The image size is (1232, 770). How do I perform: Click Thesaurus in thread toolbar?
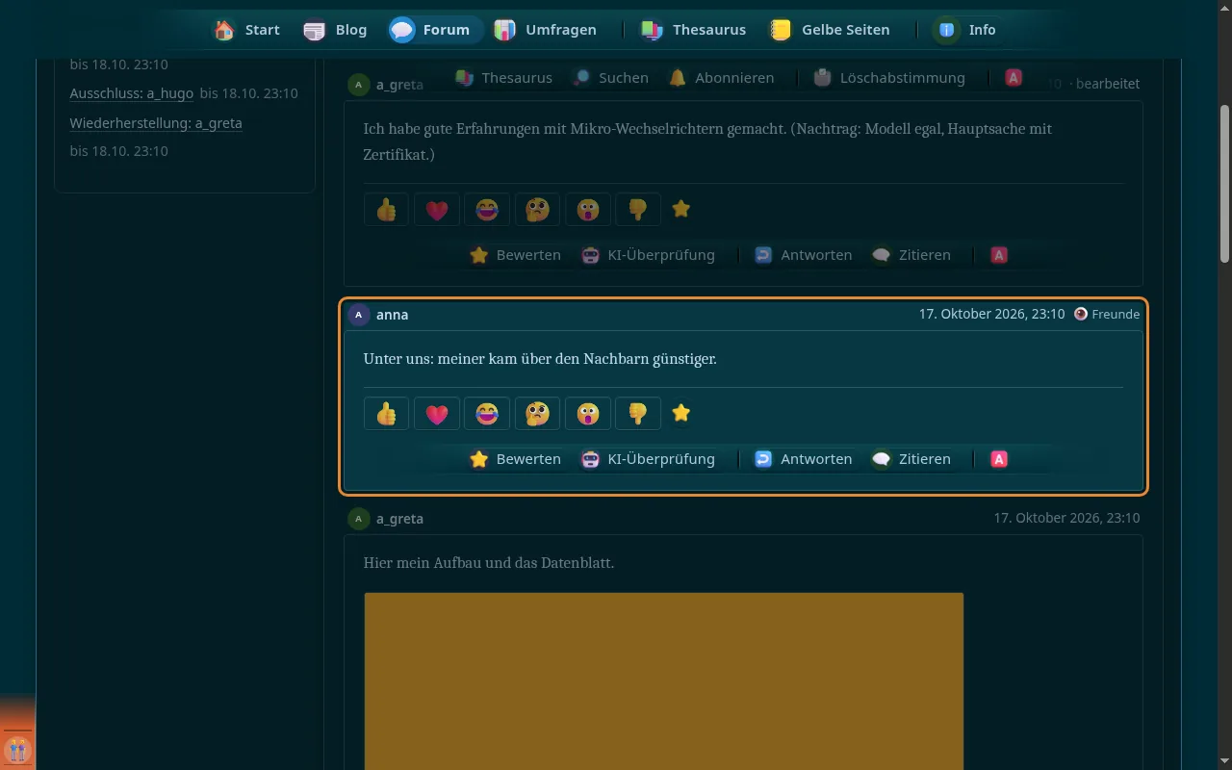[x=503, y=78]
